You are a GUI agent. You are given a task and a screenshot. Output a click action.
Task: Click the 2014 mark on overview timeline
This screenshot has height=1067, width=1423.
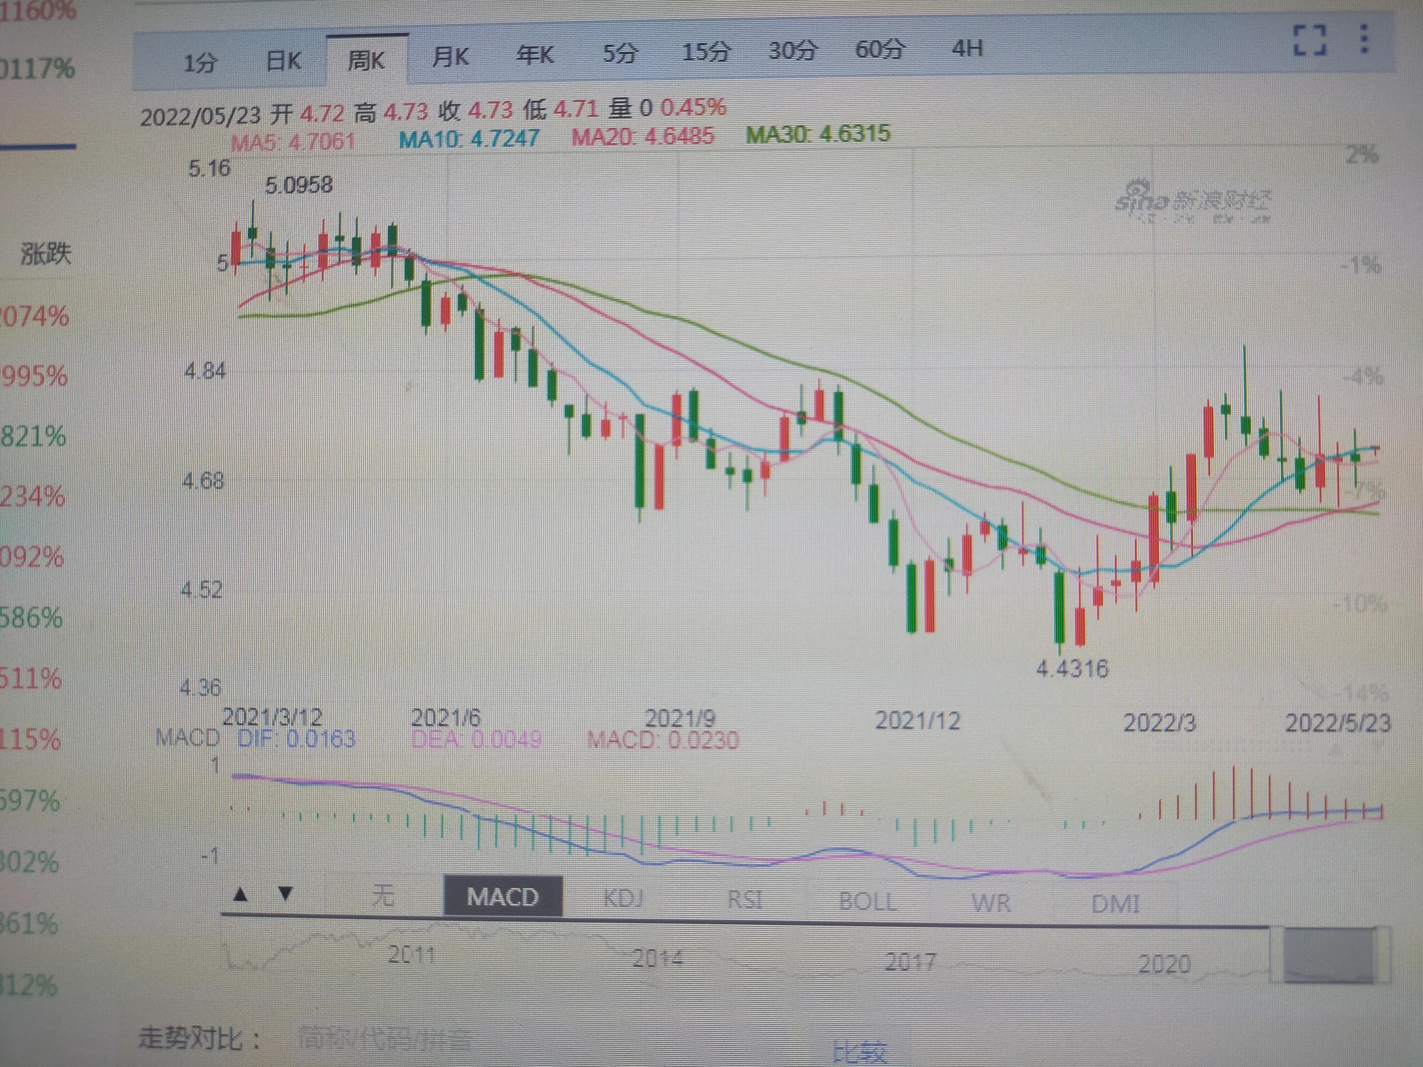pyautogui.click(x=657, y=958)
